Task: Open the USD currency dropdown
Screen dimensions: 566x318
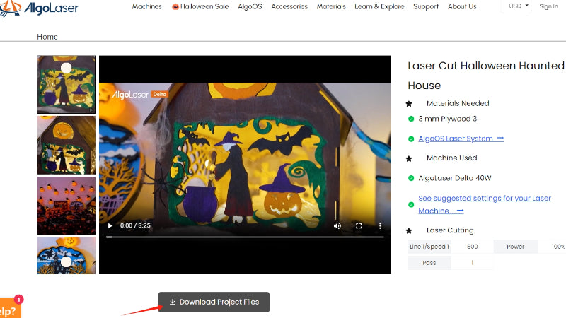Action: [x=519, y=6]
